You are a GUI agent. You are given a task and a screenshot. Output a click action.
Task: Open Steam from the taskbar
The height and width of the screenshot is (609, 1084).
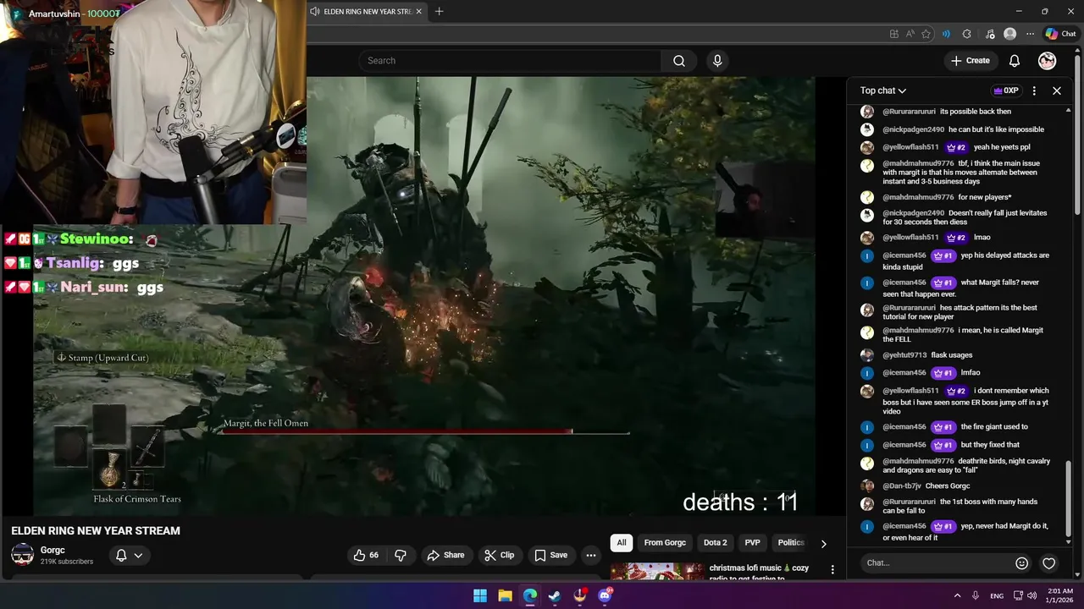coord(555,595)
